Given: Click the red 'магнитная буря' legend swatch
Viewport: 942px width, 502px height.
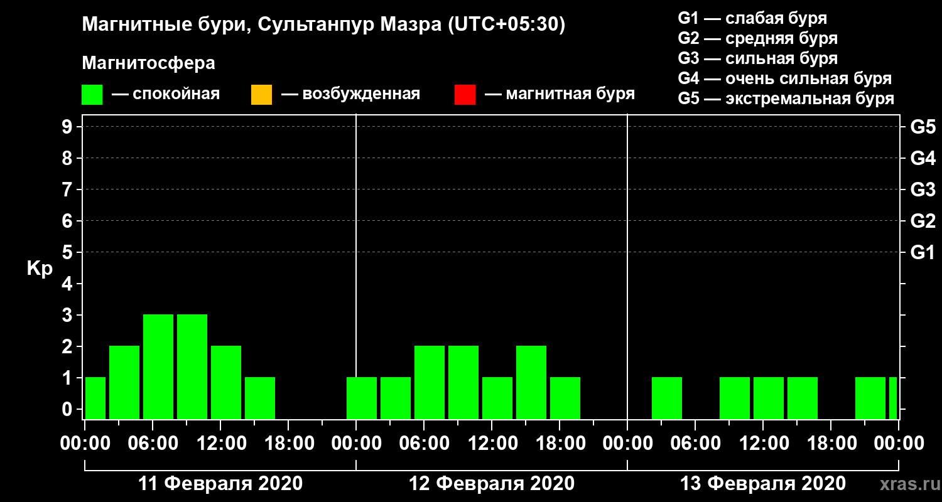Looking at the screenshot, I should [x=465, y=95].
